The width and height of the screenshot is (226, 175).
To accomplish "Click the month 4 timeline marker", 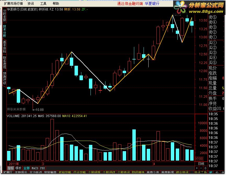I will pyautogui.click(x=154, y=164).
